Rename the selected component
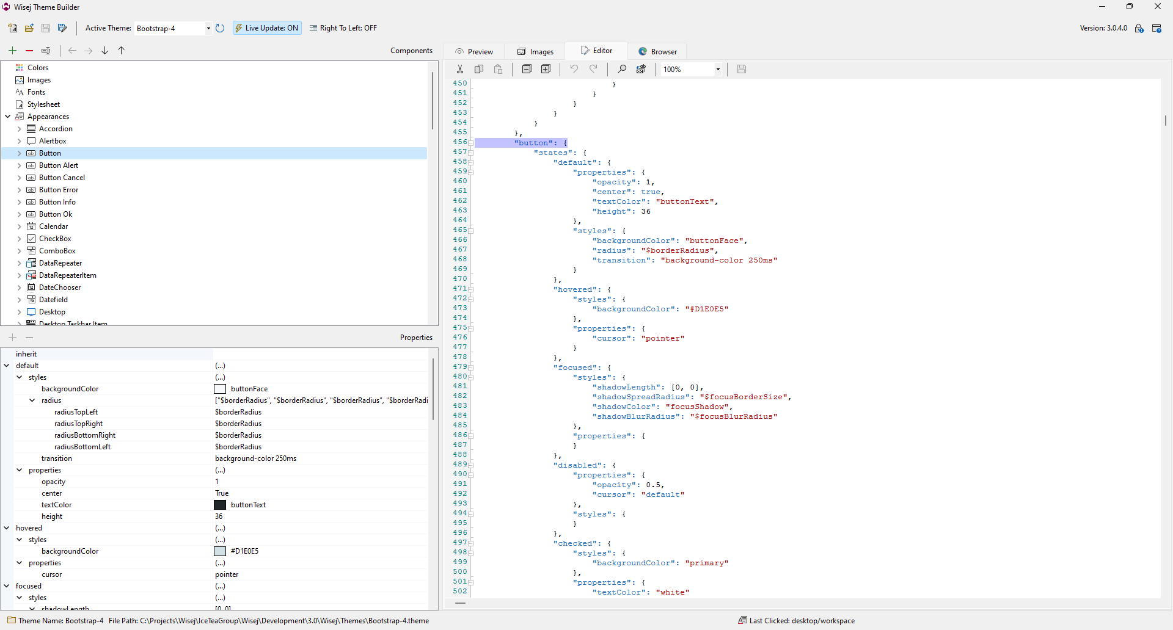This screenshot has height=630, width=1173. click(x=46, y=51)
